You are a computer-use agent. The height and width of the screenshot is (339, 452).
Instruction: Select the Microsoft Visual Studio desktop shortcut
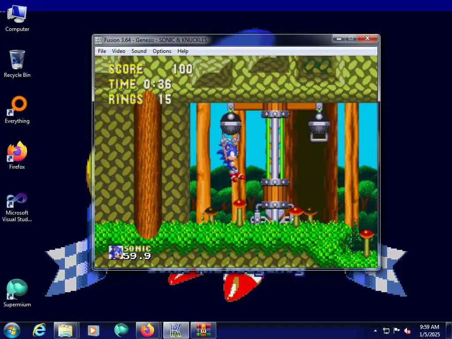coord(17,207)
